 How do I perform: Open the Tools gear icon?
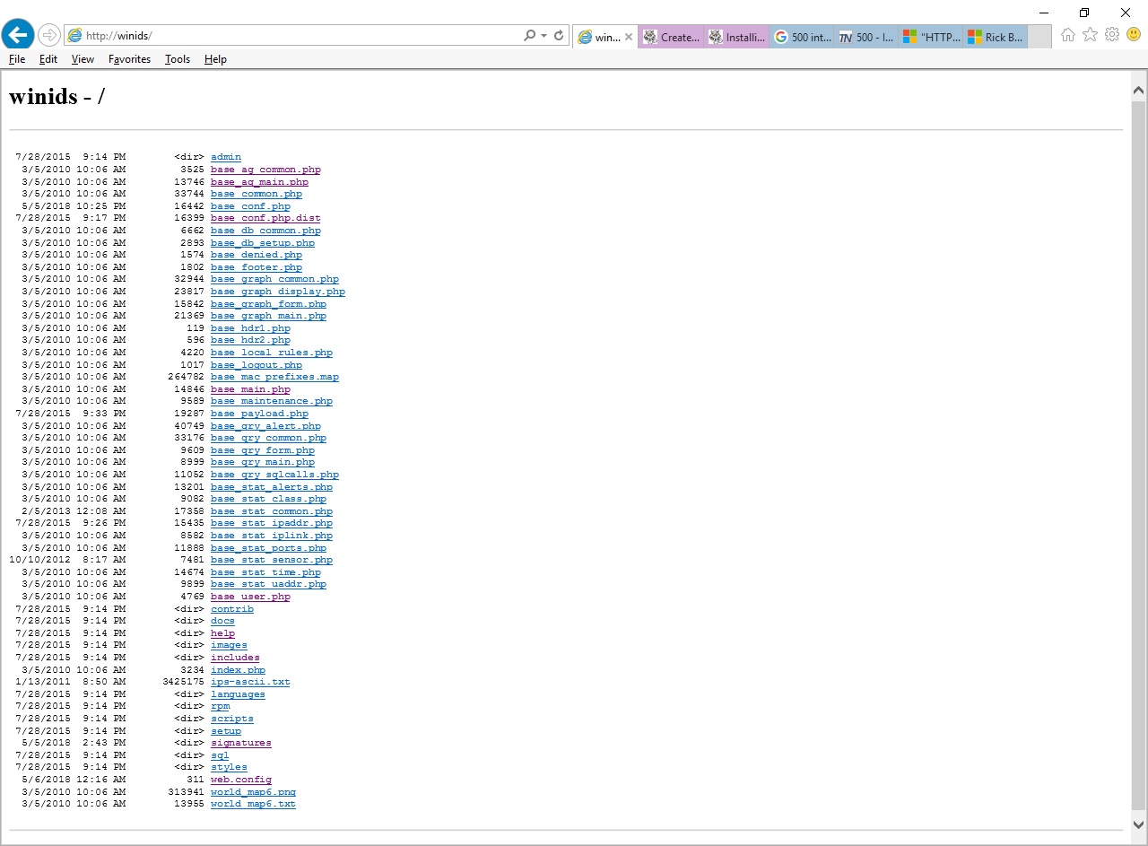1112,35
